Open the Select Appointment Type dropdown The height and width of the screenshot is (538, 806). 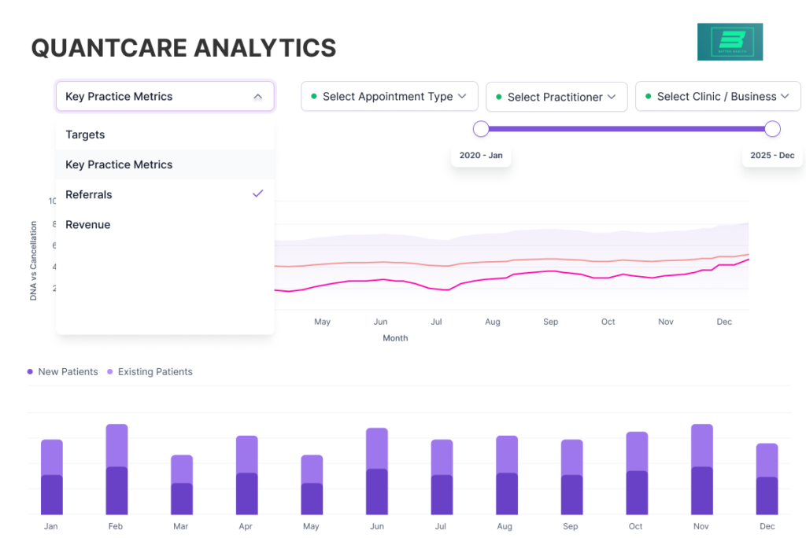389,96
